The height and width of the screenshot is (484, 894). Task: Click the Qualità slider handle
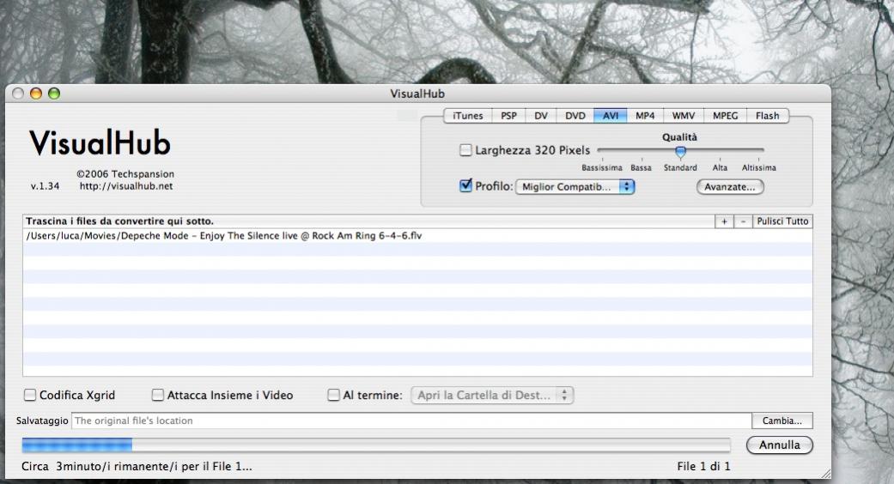(680, 151)
